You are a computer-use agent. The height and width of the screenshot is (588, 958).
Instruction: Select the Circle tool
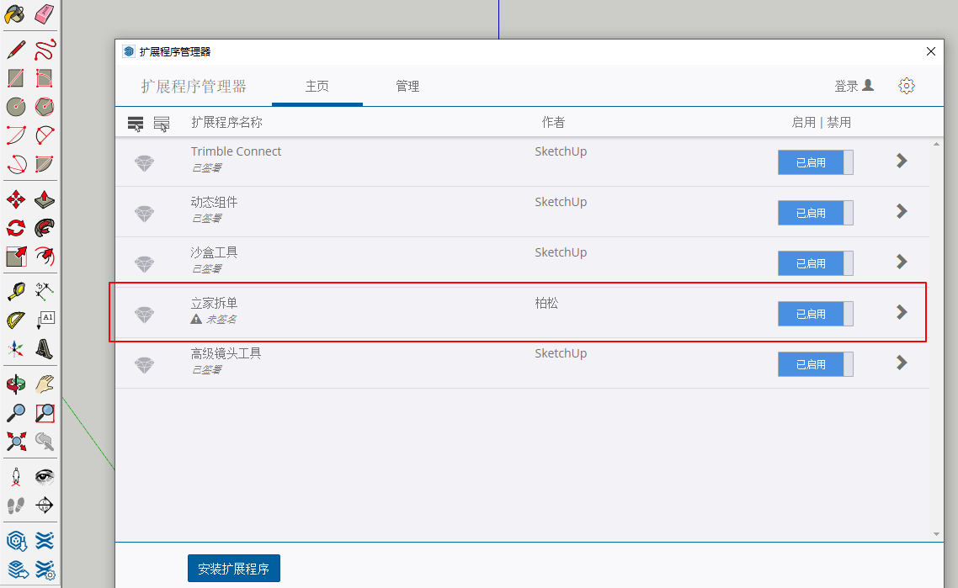[x=16, y=107]
